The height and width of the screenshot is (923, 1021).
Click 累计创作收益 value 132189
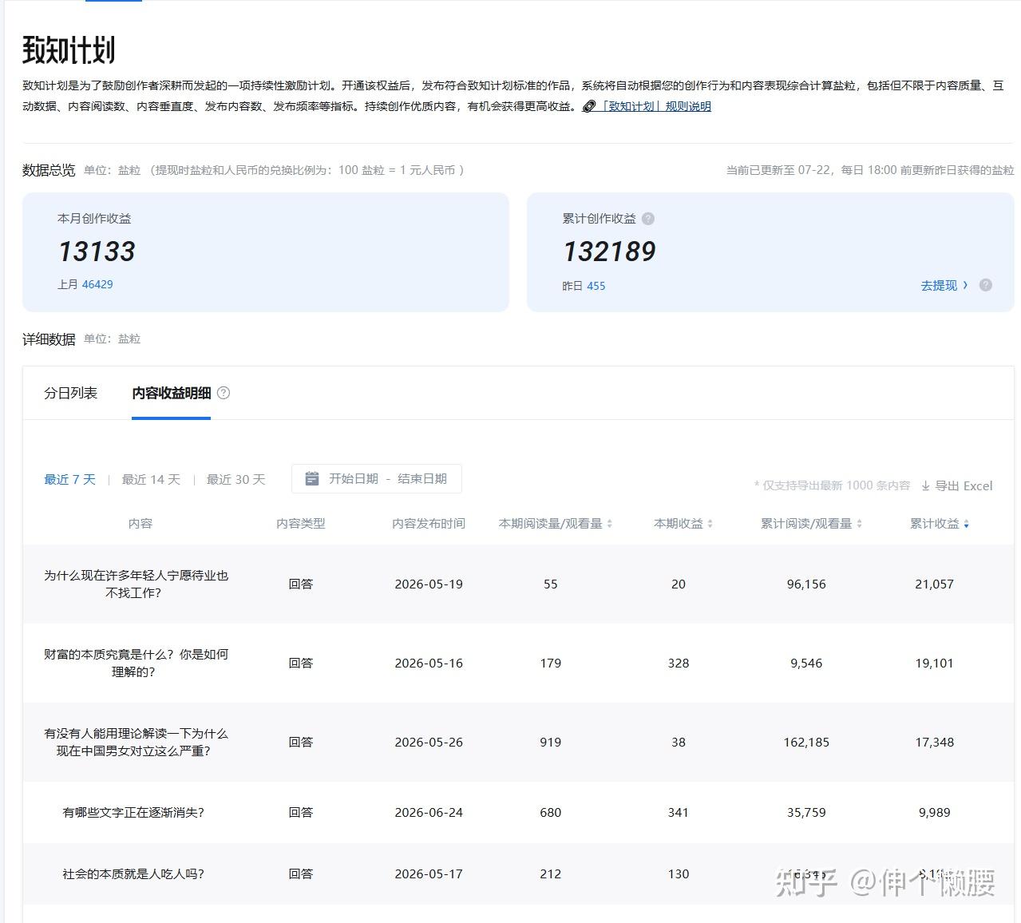pos(609,252)
